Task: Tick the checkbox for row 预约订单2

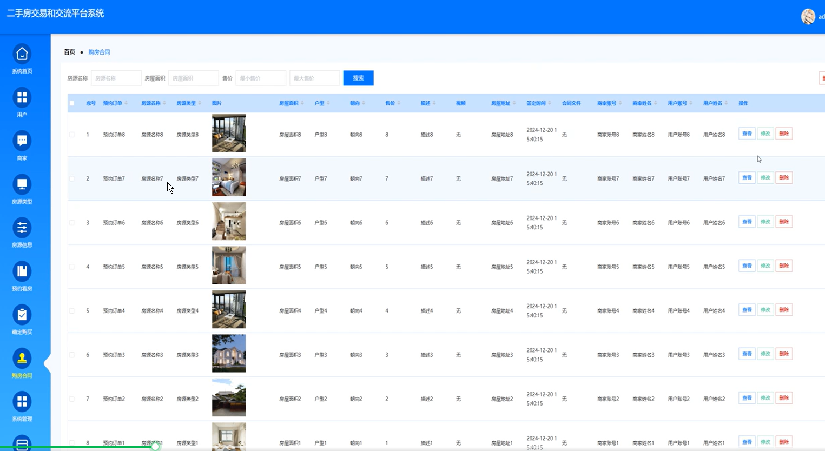Action: (72, 399)
